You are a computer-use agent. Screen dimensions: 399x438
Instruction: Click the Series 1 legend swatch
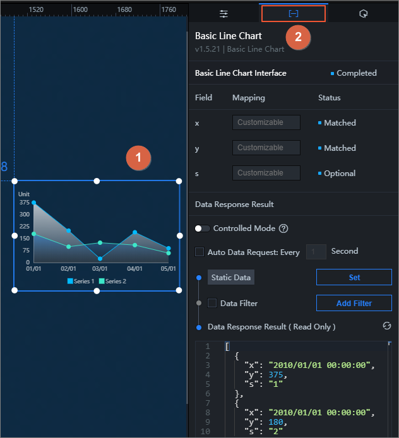(x=70, y=281)
